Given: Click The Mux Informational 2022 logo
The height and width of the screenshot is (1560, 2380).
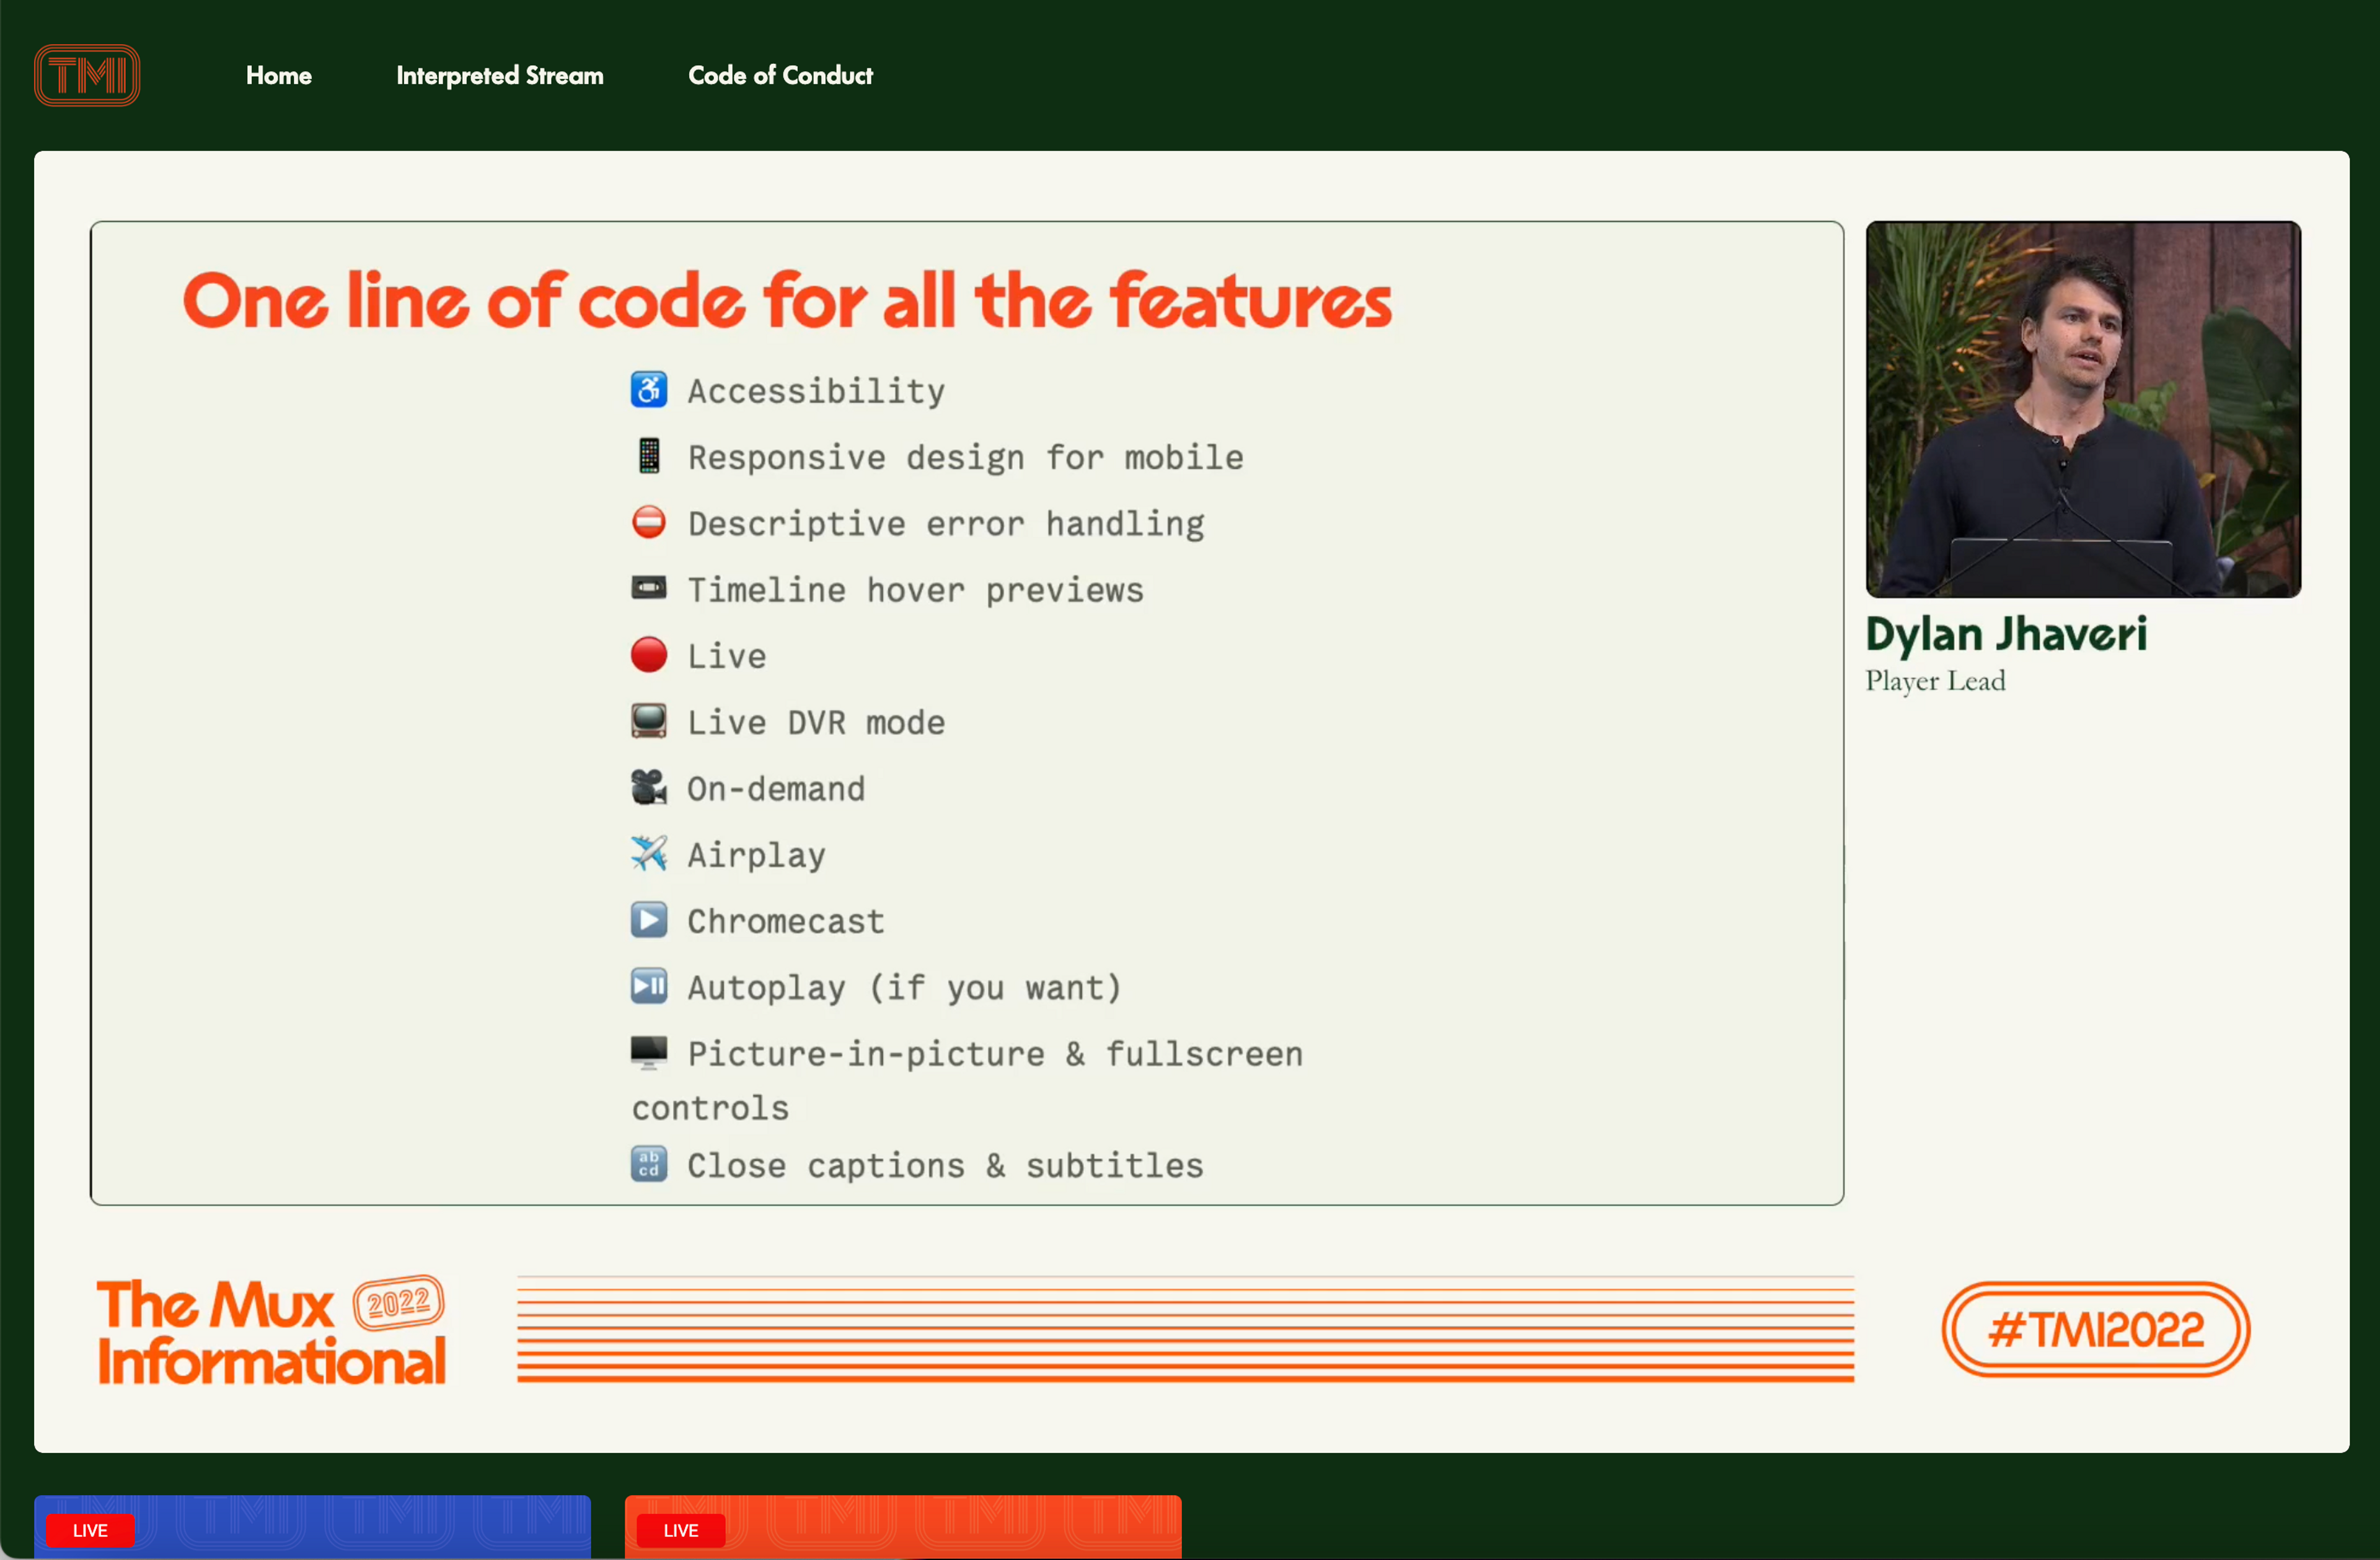Looking at the screenshot, I should pos(271,1331).
